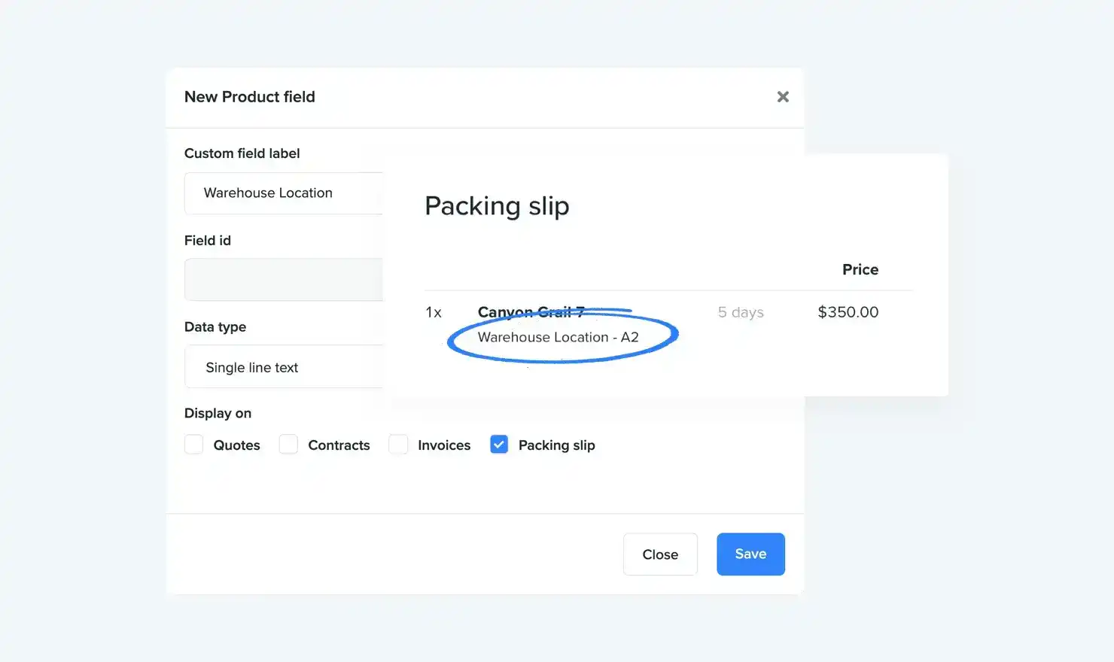This screenshot has height=662, width=1114.
Task: Enable the Quotes display option
Action: [193, 444]
